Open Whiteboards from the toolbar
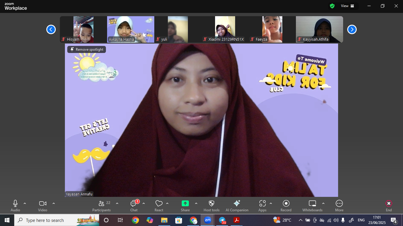The height and width of the screenshot is (226, 403). tap(312, 204)
